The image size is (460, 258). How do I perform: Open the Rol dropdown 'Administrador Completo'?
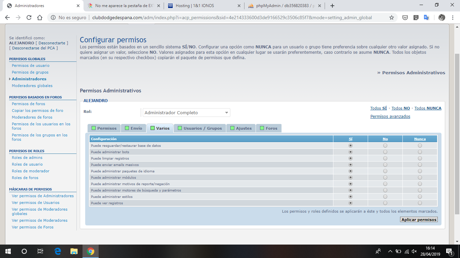pyautogui.click(x=186, y=113)
